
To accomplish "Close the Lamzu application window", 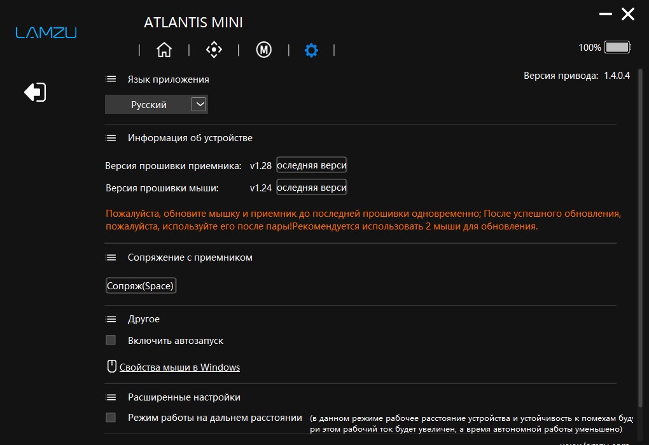I will pyautogui.click(x=628, y=14).
